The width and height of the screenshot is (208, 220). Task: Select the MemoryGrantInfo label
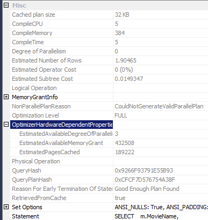click(x=35, y=97)
